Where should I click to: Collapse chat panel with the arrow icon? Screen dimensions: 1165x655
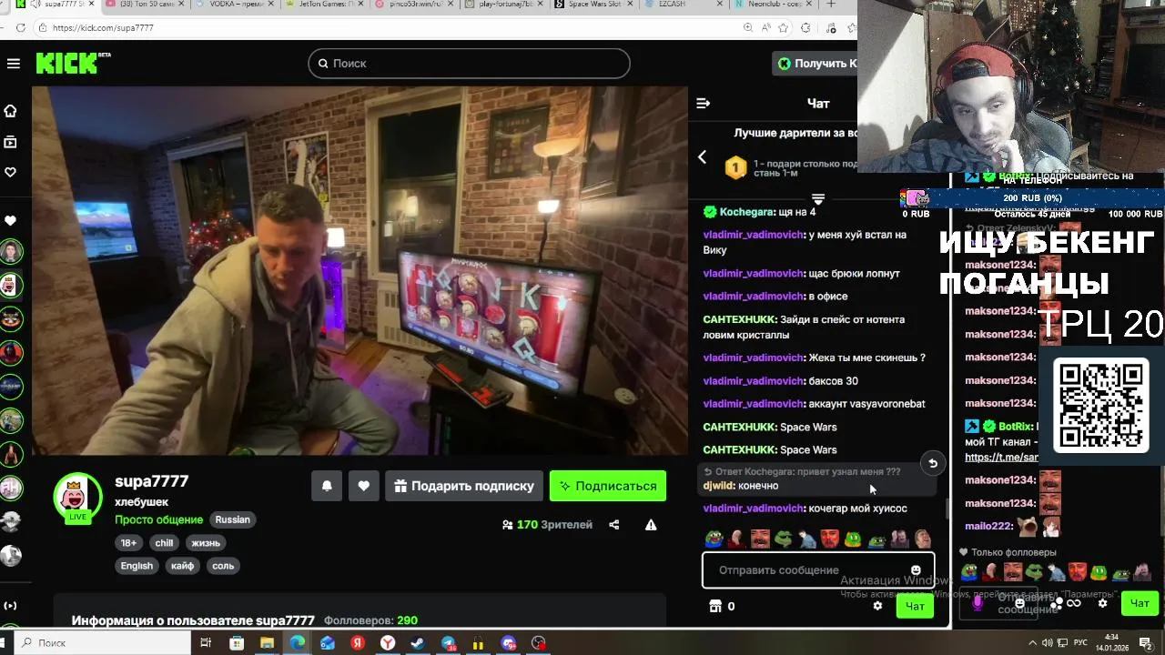tap(703, 104)
